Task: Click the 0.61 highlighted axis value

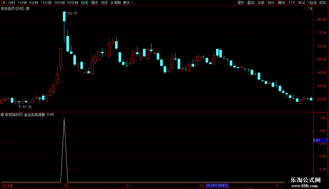Action: (x=320, y=140)
